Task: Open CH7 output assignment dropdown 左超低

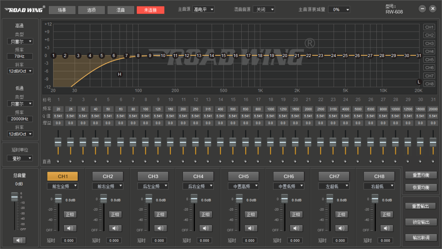Action: tap(334, 186)
